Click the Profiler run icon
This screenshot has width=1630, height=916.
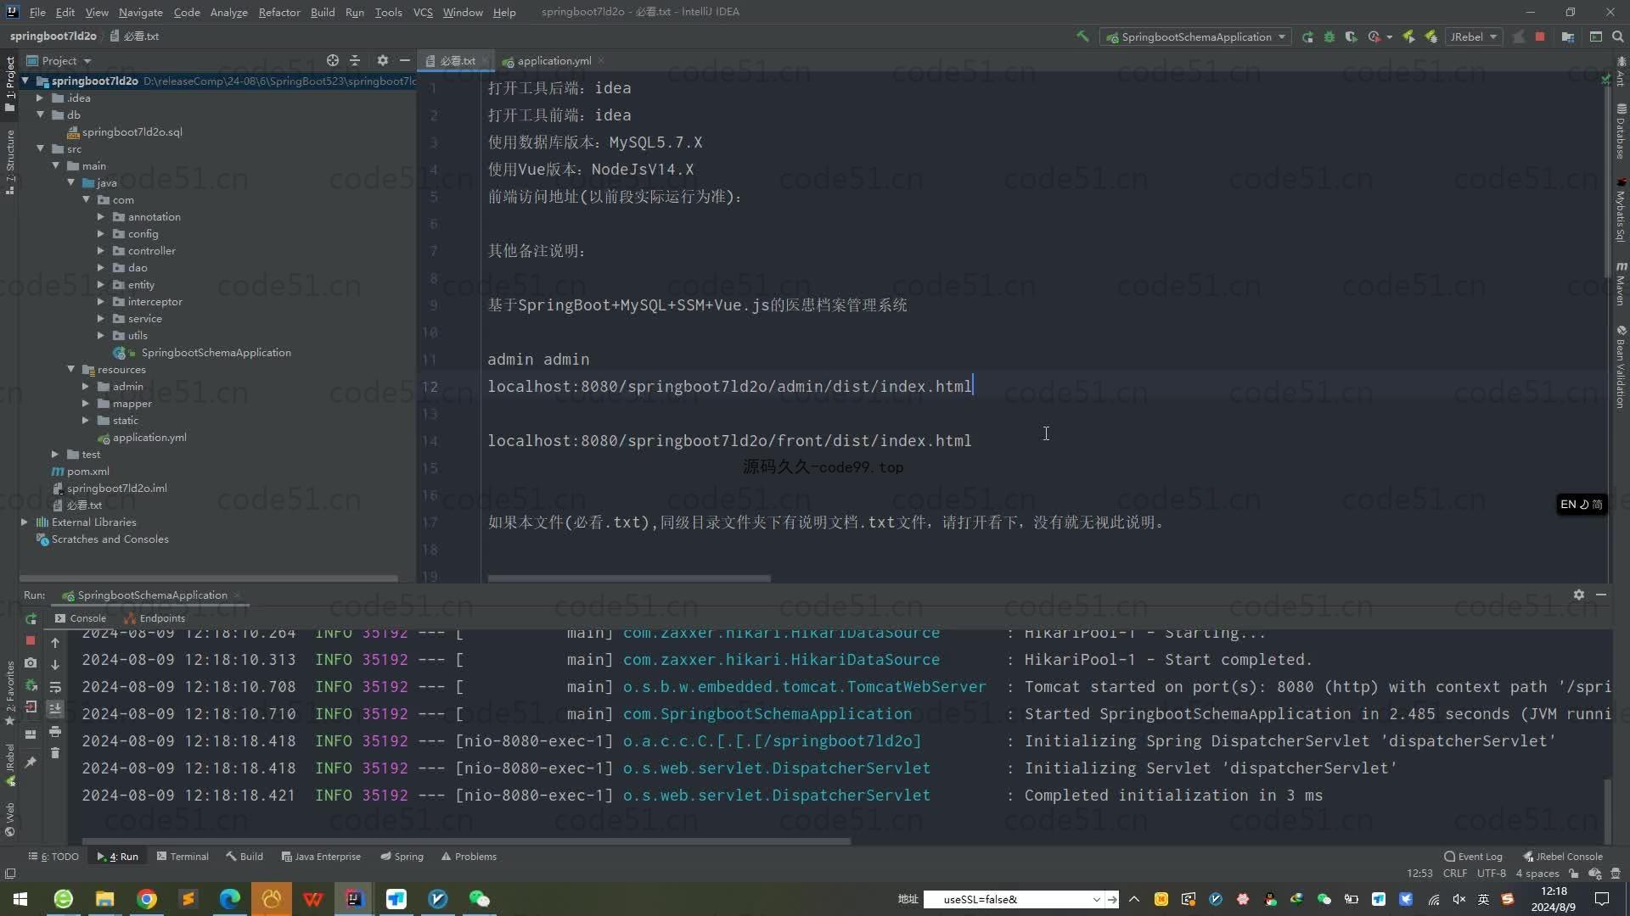(1374, 36)
